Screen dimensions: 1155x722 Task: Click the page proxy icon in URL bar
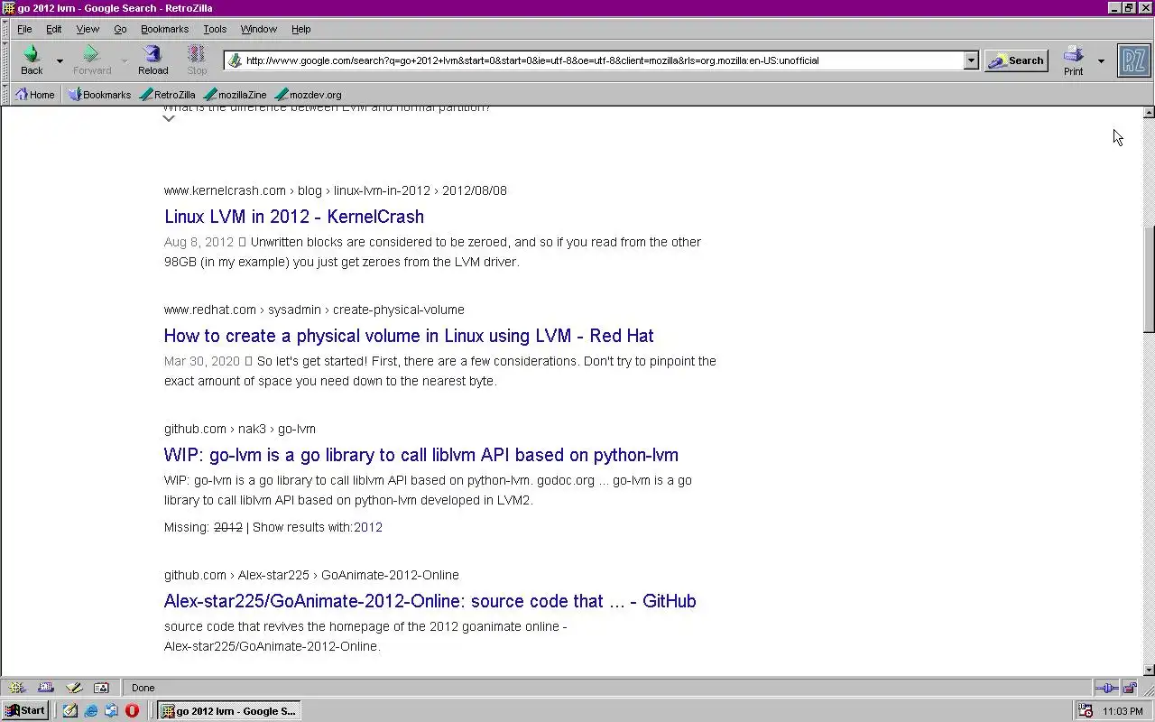click(x=235, y=60)
